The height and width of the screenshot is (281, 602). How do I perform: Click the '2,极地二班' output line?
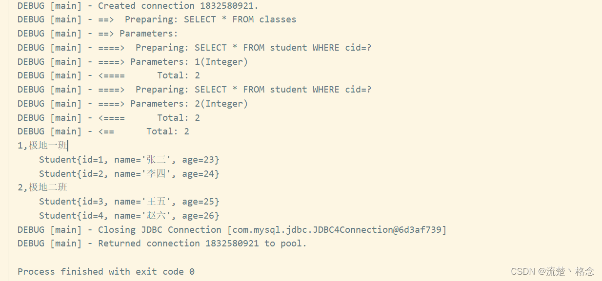pos(42,187)
